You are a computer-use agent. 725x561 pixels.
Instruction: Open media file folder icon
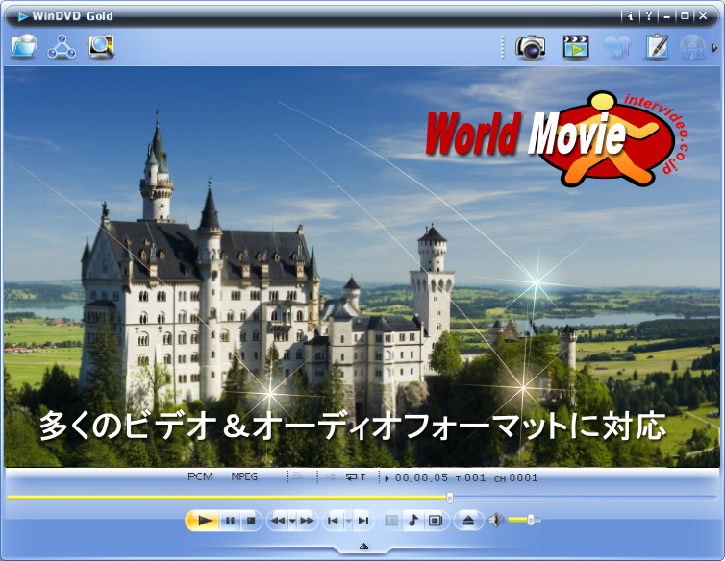(24, 46)
